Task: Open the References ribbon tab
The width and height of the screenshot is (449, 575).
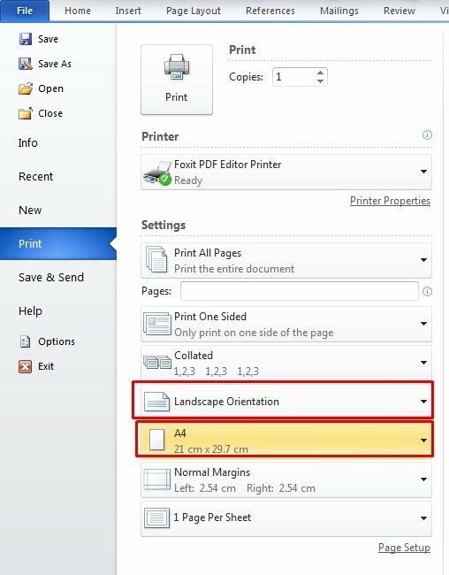Action: click(270, 11)
